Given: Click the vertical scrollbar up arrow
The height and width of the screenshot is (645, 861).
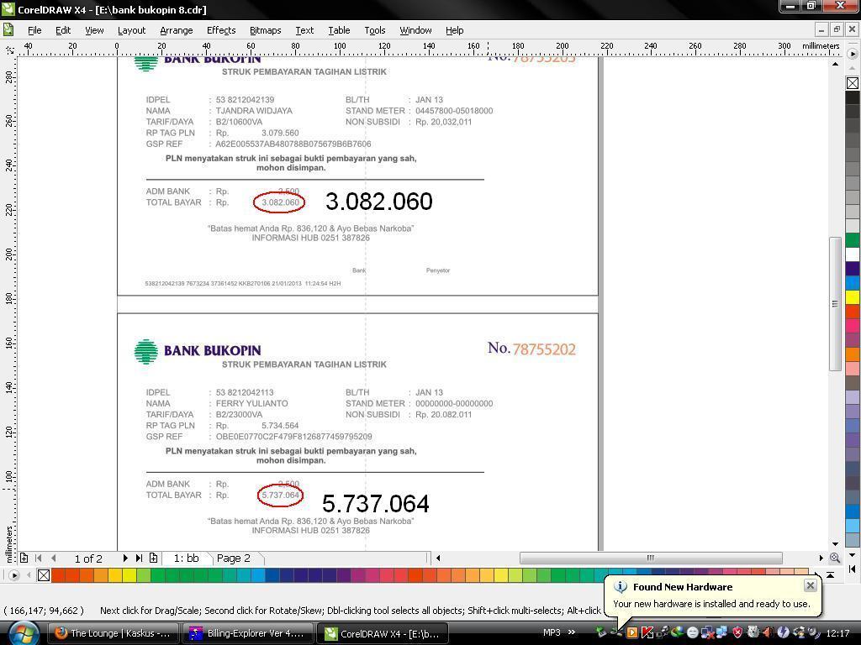Looking at the screenshot, I should click(x=835, y=64).
